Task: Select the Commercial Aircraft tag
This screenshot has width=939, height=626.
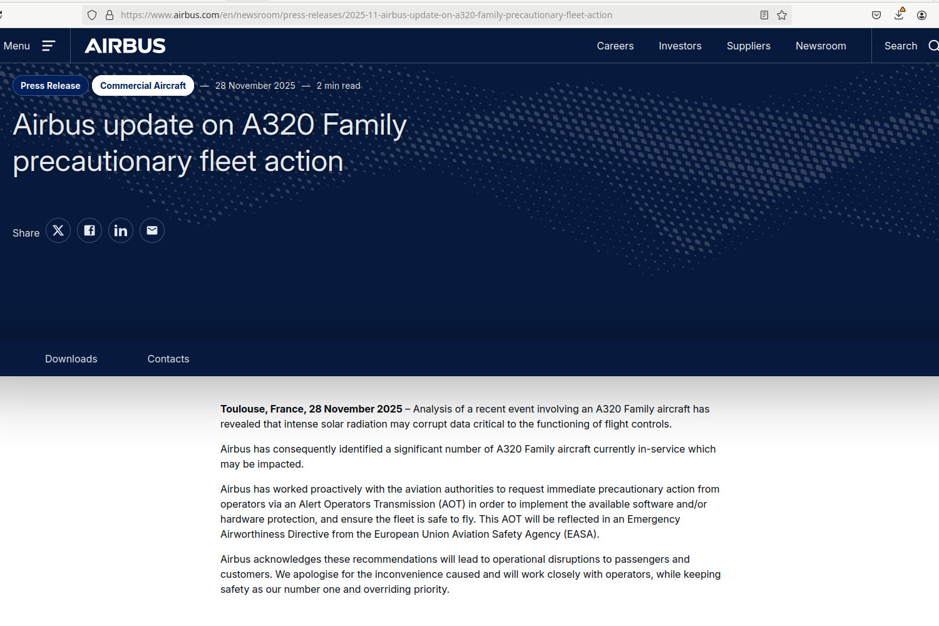Action: click(x=143, y=86)
